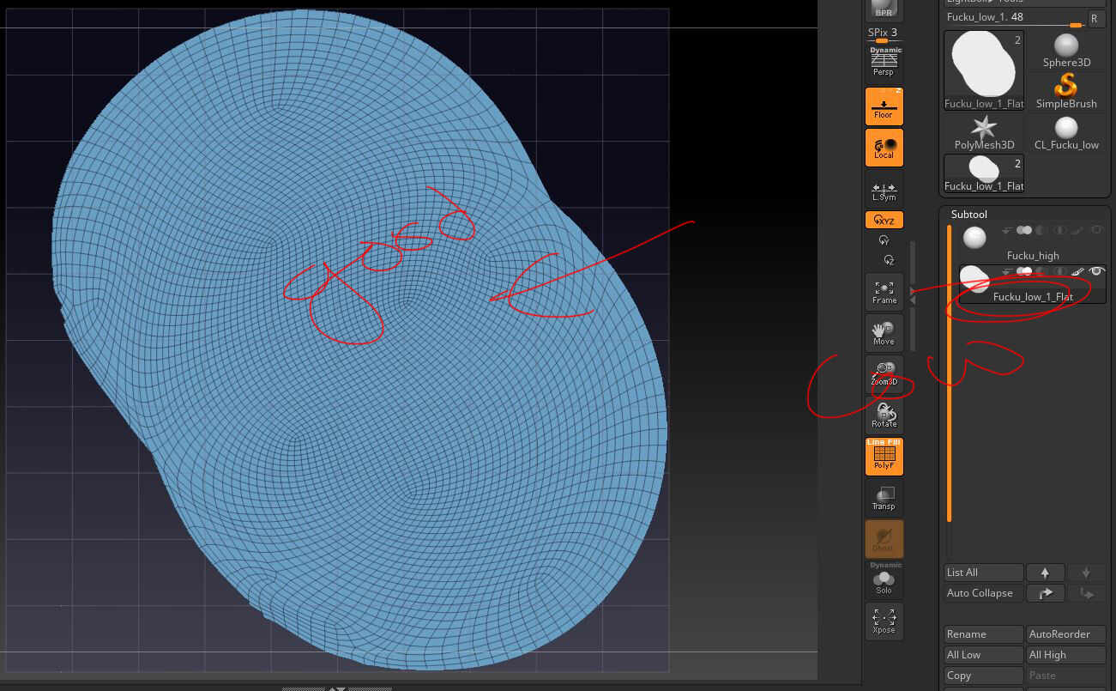Collapse the Subtool section header
The width and height of the screenshot is (1116, 691).
point(969,215)
